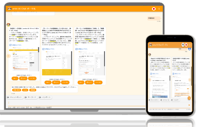Screen dimensions: 200x127
Task: Click the phone chat vertical scrollbar
Action: 191,76
